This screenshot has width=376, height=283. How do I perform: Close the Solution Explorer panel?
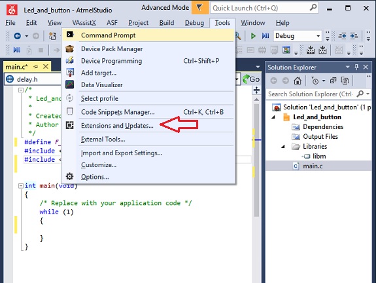point(366,67)
